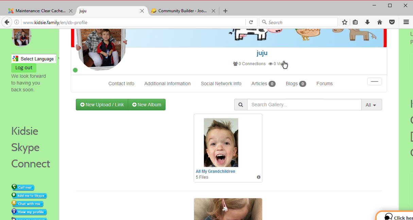
Task: Click the Add me to Skype button
Action: [x=29, y=196]
